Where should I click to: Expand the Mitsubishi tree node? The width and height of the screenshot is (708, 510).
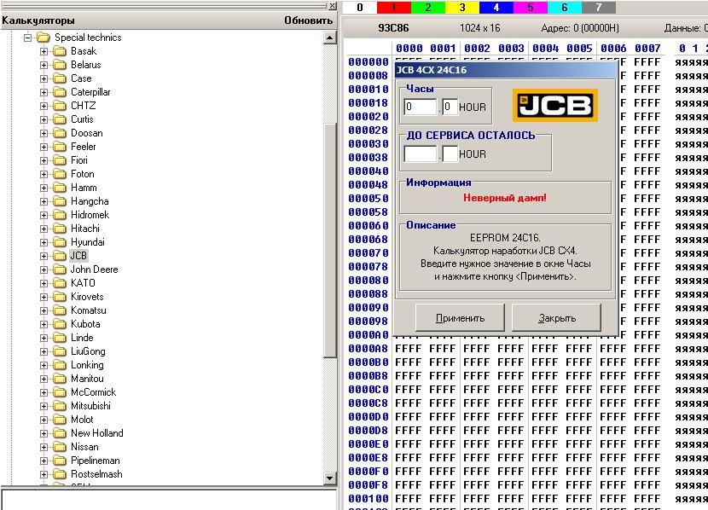(44, 406)
